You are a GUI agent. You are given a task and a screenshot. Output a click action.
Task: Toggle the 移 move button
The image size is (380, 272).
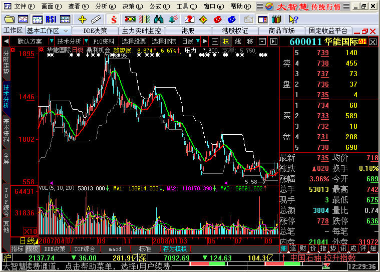(250, 42)
